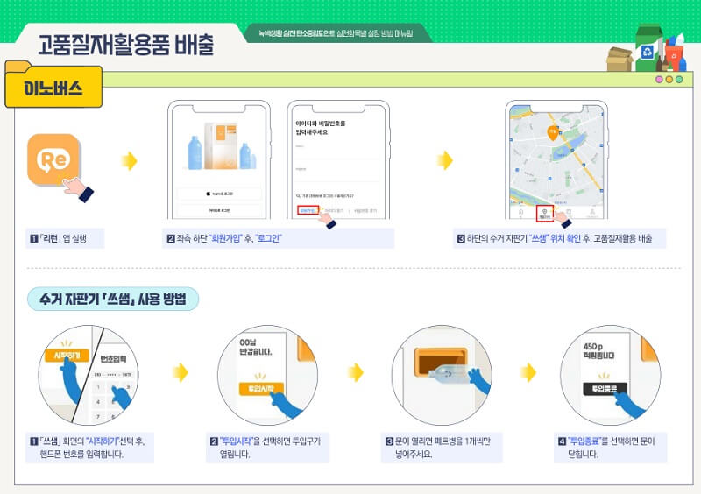
Task: Tap keypad digit 4
Action: [x=98, y=402]
